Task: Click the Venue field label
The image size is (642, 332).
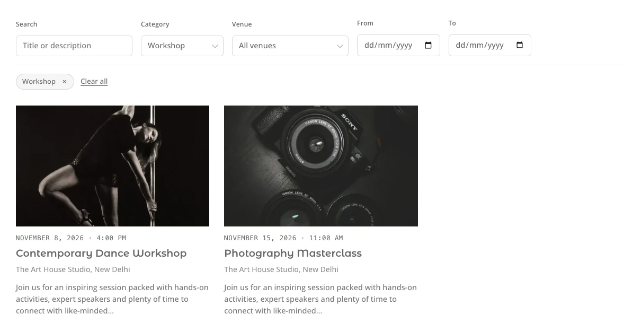Action: coord(242,24)
